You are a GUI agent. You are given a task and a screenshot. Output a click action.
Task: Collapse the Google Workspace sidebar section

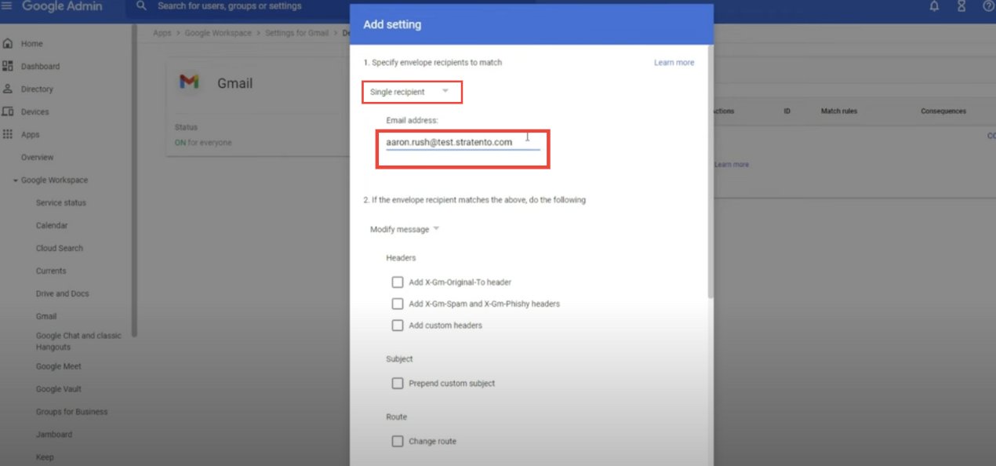(x=17, y=180)
